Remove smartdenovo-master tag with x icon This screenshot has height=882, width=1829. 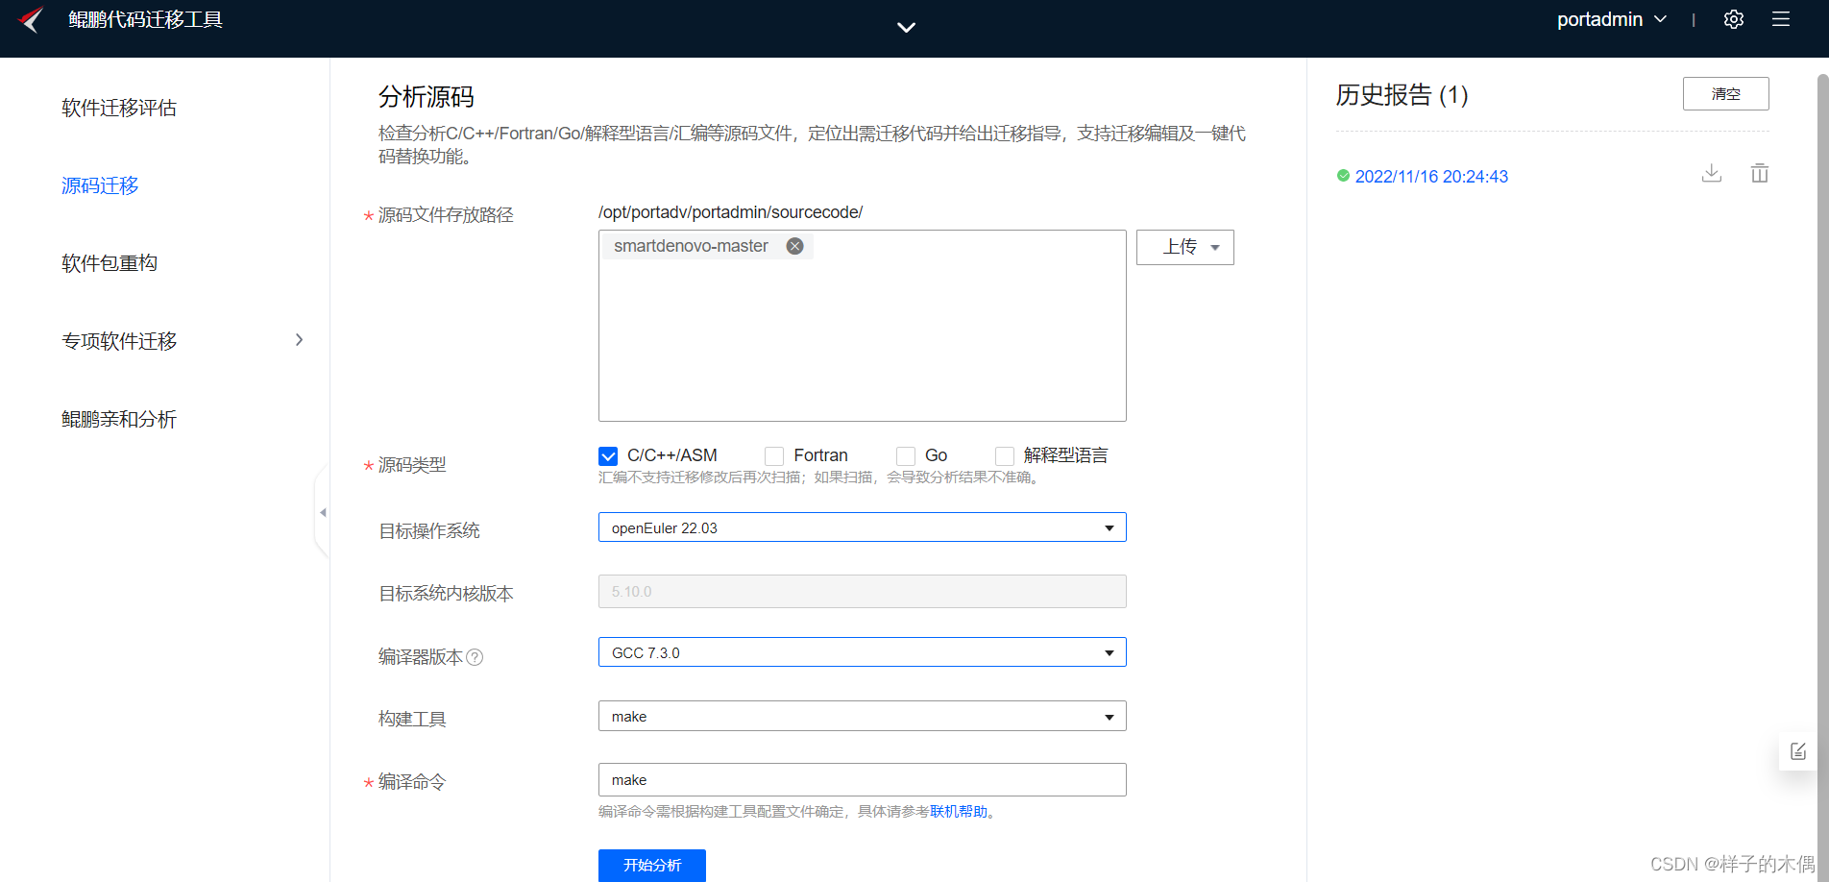click(795, 246)
